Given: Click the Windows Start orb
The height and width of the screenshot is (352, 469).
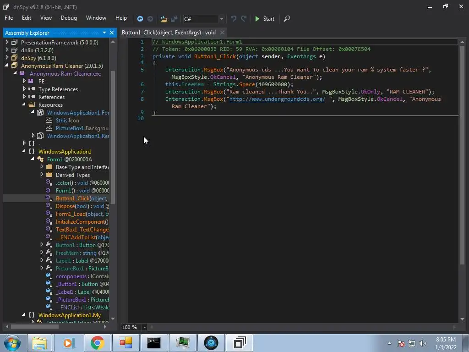Looking at the screenshot, I should tap(12, 343).
